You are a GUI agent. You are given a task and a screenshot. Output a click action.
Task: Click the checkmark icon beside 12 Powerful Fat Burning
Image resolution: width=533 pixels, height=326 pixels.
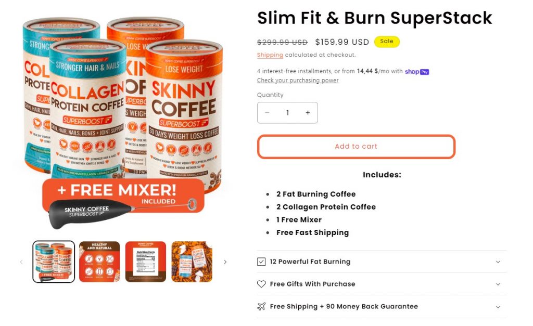tap(261, 262)
